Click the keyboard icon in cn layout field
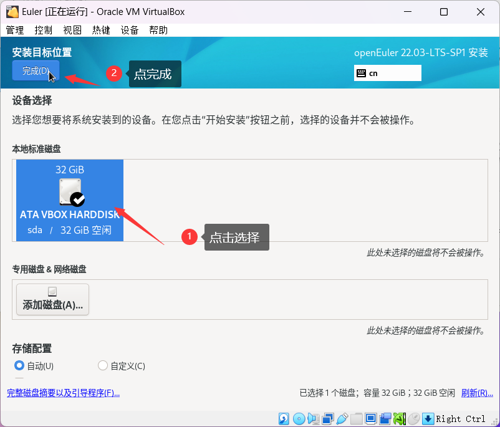 coord(361,73)
